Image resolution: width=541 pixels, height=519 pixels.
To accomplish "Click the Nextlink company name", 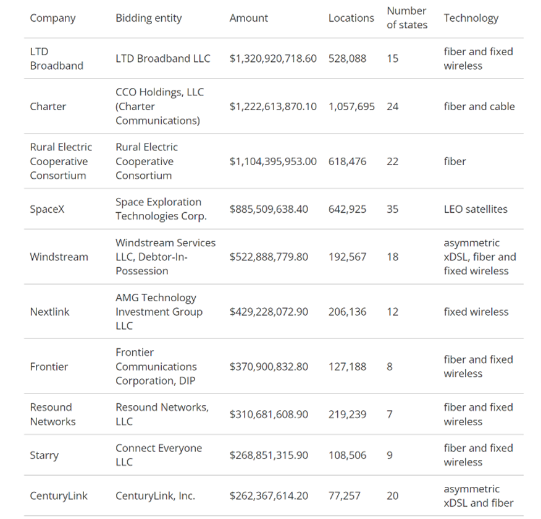I will [49, 312].
